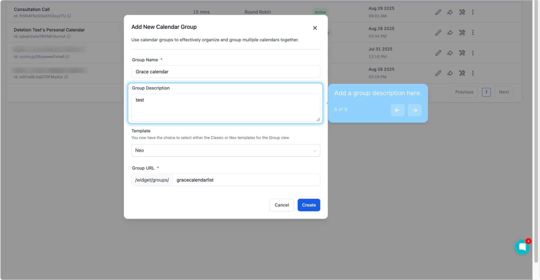Image resolution: width=540 pixels, height=280 pixels.
Task: Click the Group URL slug field
Action: 246,180
